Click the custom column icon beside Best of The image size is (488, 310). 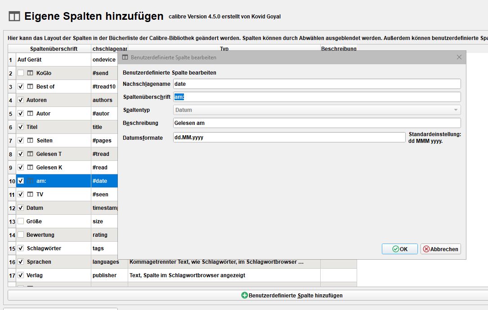tap(30, 86)
